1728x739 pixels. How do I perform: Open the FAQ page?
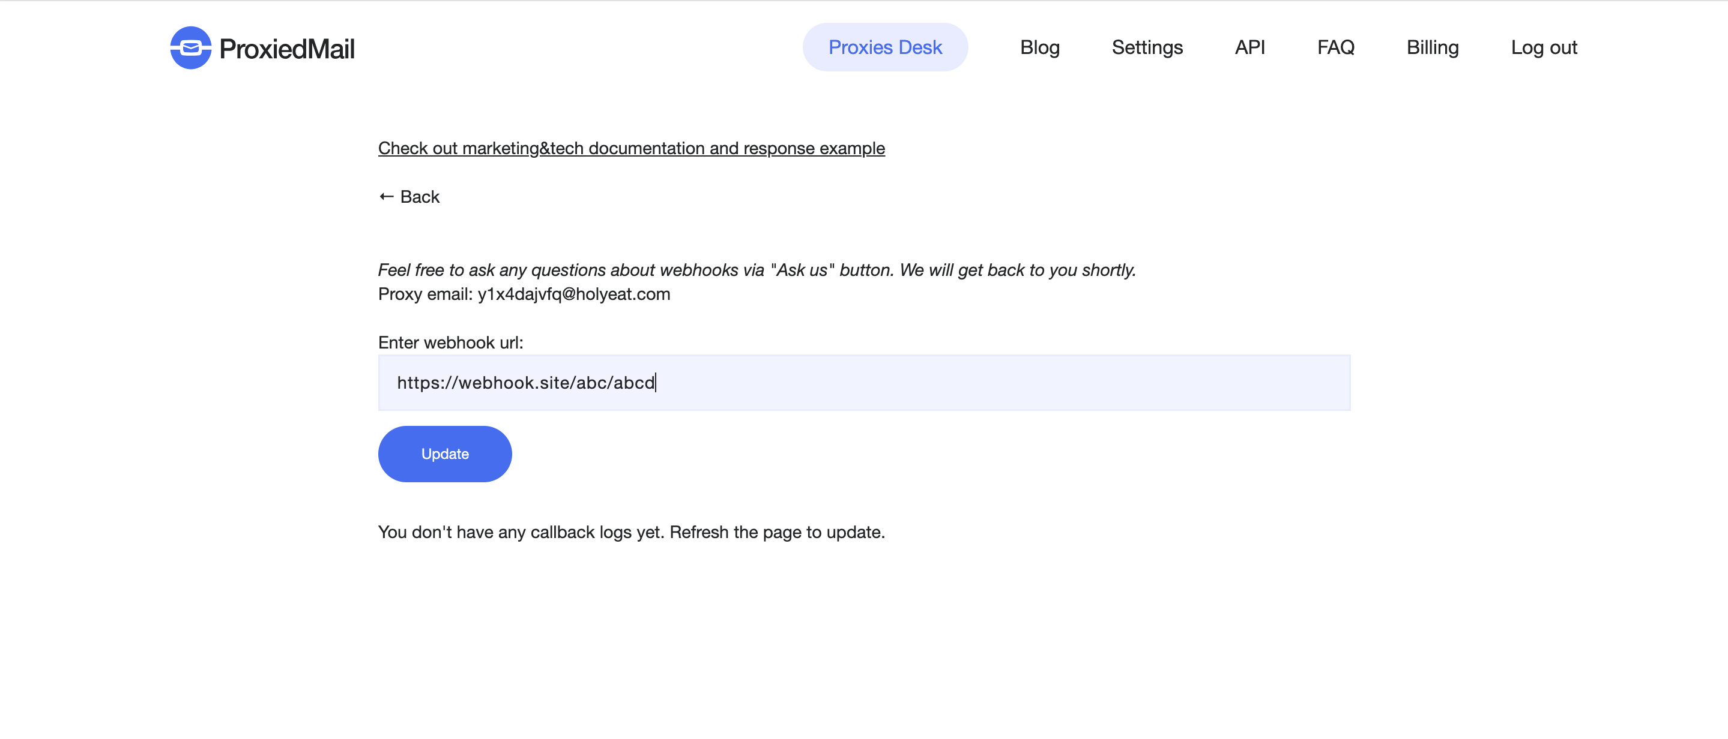(x=1335, y=47)
